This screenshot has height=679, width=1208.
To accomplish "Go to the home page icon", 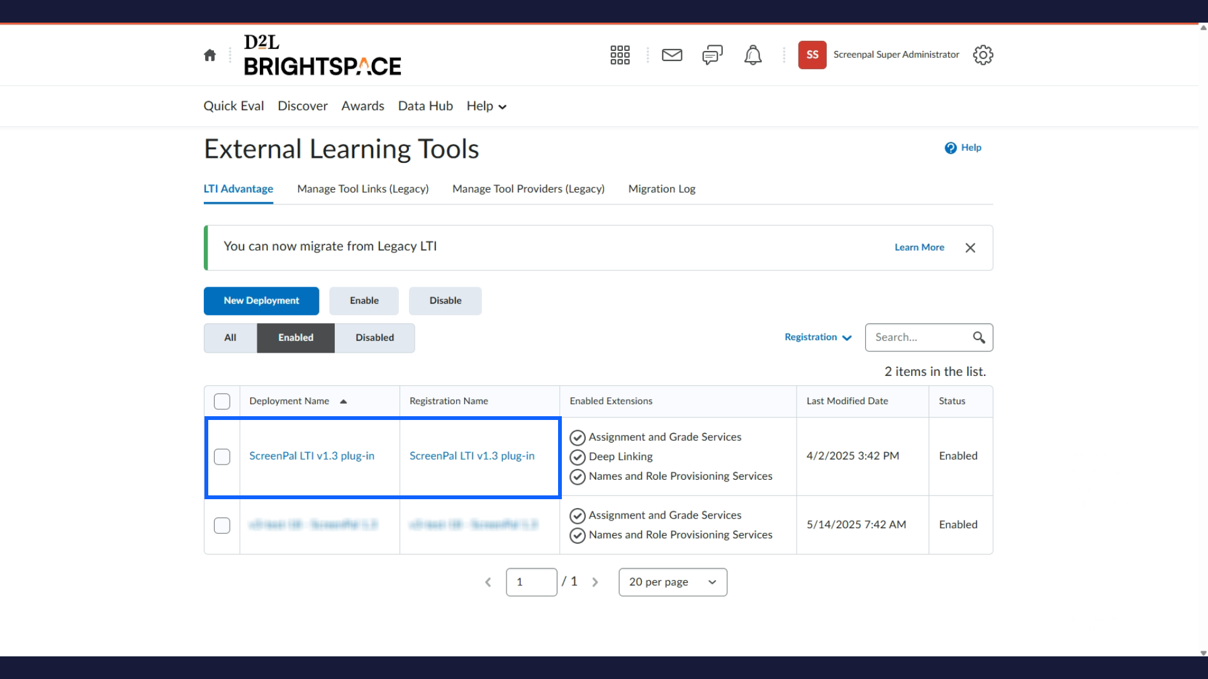I will point(210,55).
